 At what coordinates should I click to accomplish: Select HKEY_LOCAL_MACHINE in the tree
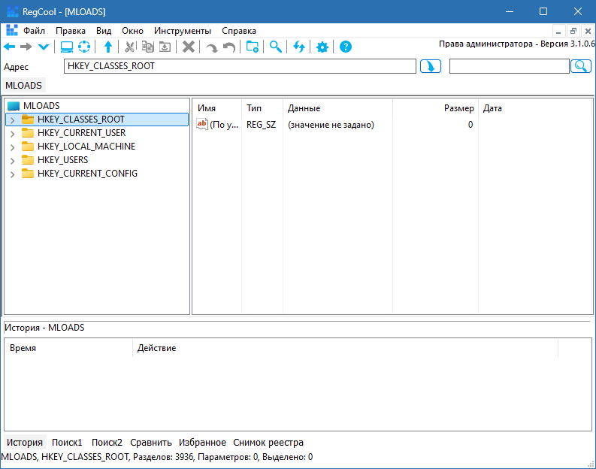pyautogui.click(x=86, y=147)
